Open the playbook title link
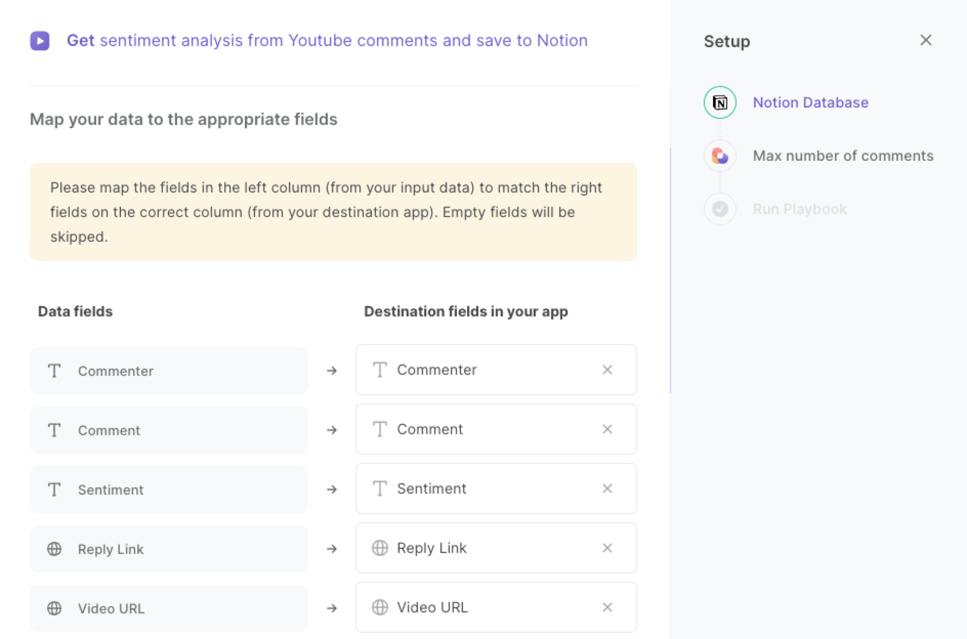The image size is (967, 639). (327, 40)
